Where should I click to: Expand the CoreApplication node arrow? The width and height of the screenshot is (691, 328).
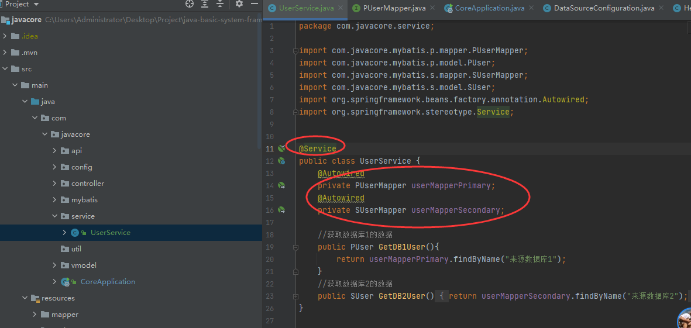[54, 282]
